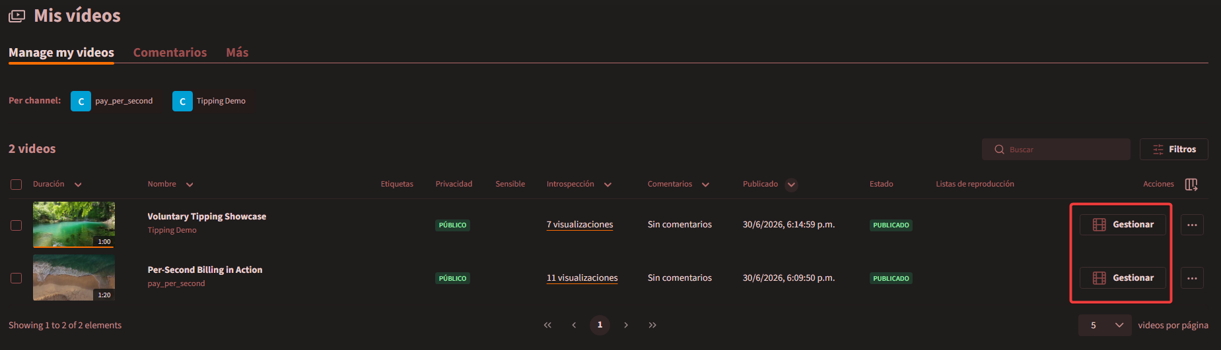This screenshot has height=350, width=1221.
Task: Open more actions for Per-Second Billing in Action
Action: tap(1192, 278)
